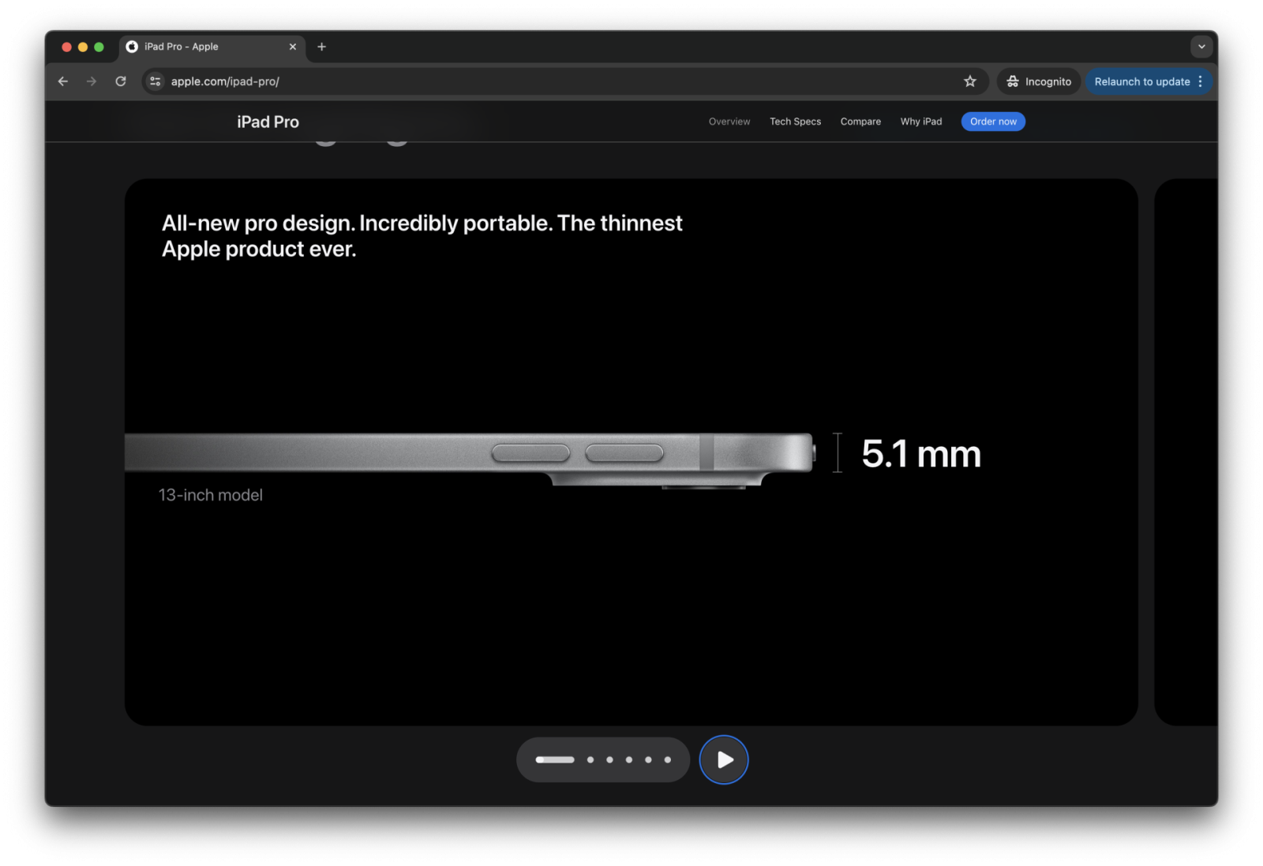This screenshot has width=1263, height=866.
Task: Jump to the third gallery slide dot
Action: tap(609, 759)
